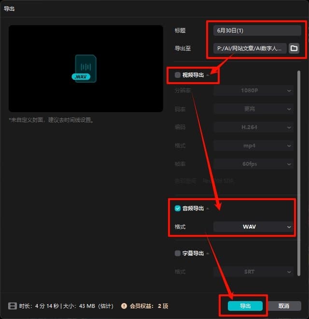Click the vertical scrollbar of export settings
Screen dimensions: 309x319
click(299, 145)
